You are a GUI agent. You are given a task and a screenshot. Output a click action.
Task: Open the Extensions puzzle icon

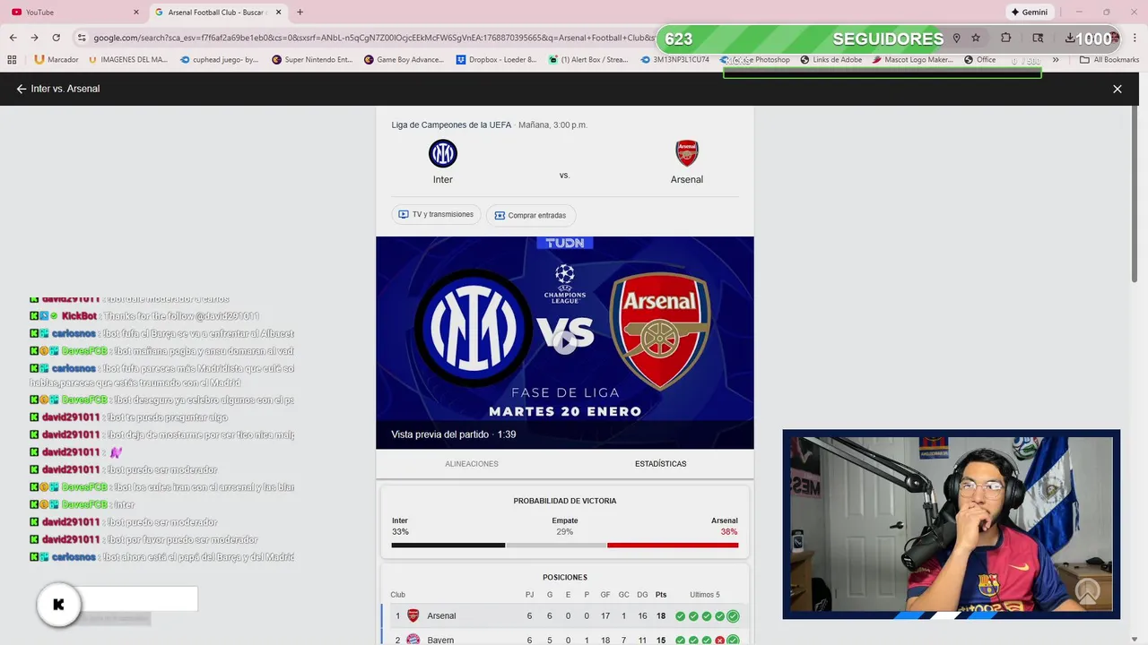[x=1005, y=38]
